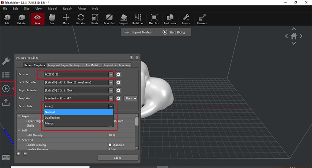The width and height of the screenshot is (312, 168).
Task: Switch to Per-Model tab
Action: click(x=92, y=65)
